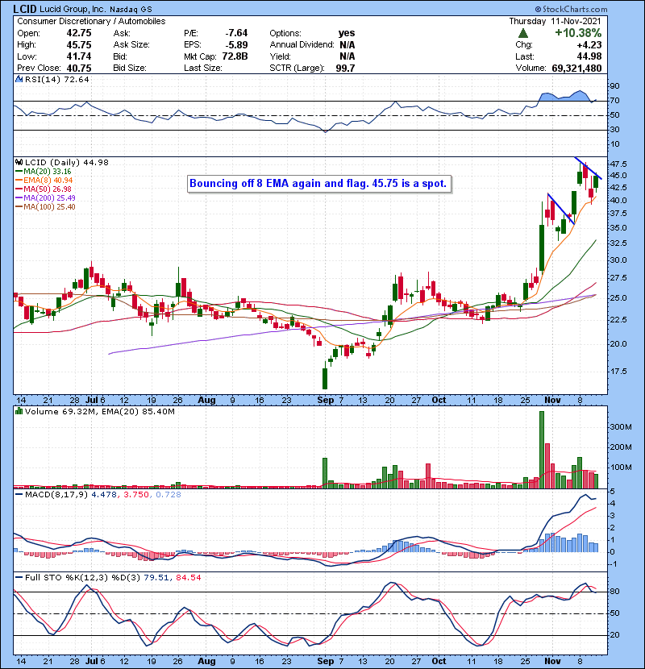Click the Bid Size label
645x669 pixels.
tap(130, 68)
